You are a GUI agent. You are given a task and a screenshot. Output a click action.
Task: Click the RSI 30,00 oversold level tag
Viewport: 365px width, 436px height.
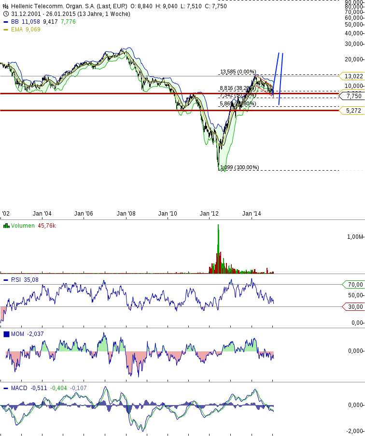point(354,306)
